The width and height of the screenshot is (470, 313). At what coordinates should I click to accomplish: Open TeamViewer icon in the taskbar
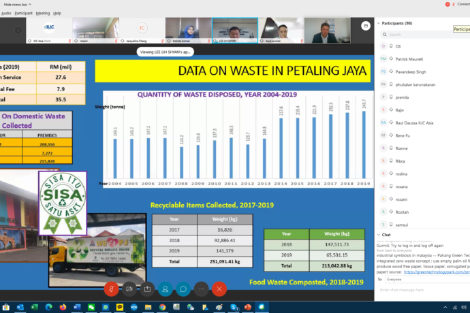pos(134,307)
